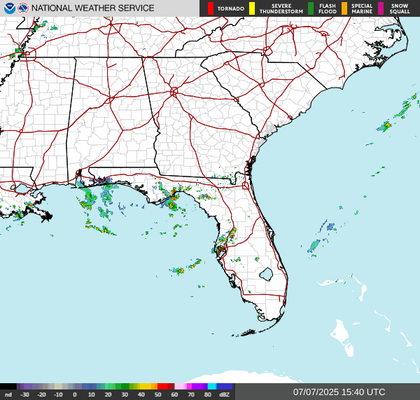The height and width of the screenshot is (400, 420).
Task: Click the SEVERE THUNDERSTORM legend label
Action: [x=281, y=8]
